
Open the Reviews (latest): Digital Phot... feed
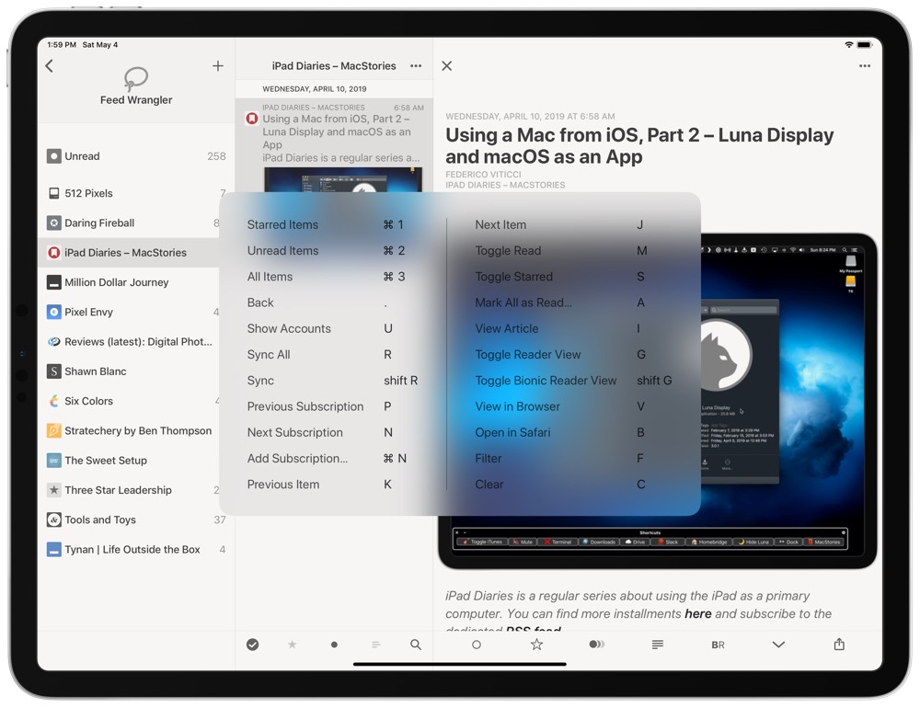[136, 341]
